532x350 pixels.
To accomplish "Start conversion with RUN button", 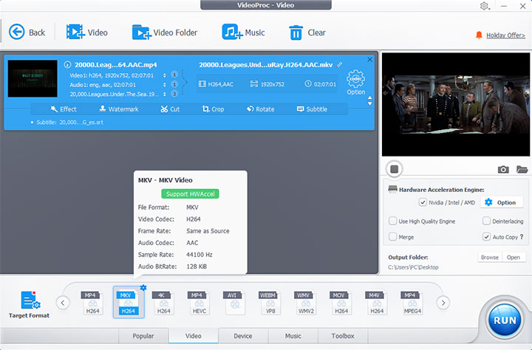I will [505, 320].
